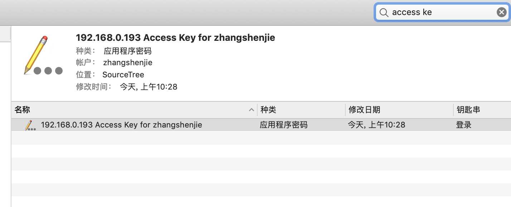This screenshot has width=511, height=207.
Task: Click the 应用程序密码 cell in the list row
Action: tap(283, 125)
